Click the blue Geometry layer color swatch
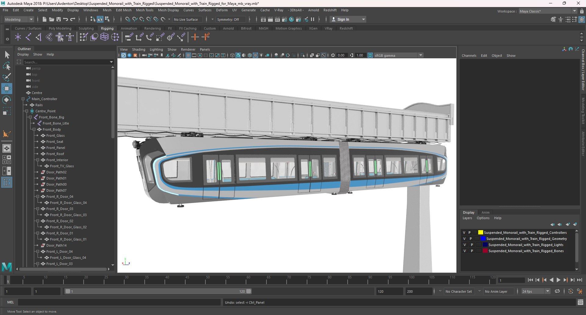 (483, 239)
